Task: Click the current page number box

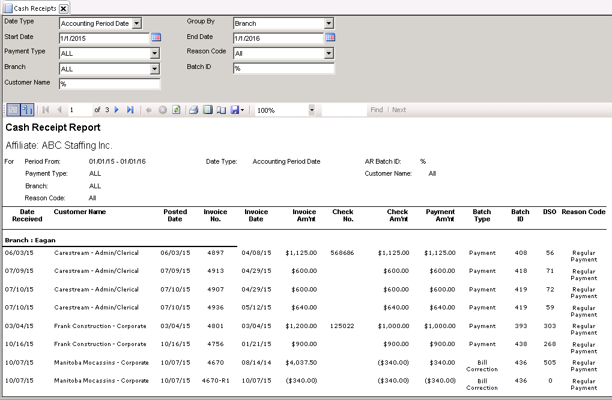Action: pos(80,110)
